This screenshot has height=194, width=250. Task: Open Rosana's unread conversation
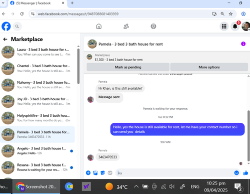(37, 167)
